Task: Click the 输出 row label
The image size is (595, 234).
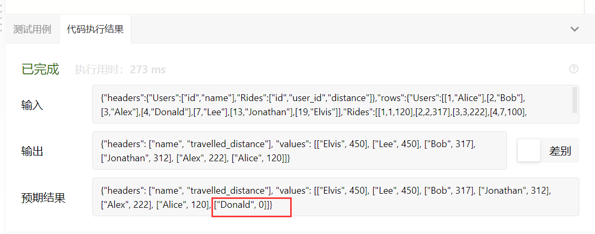Action: (33, 151)
